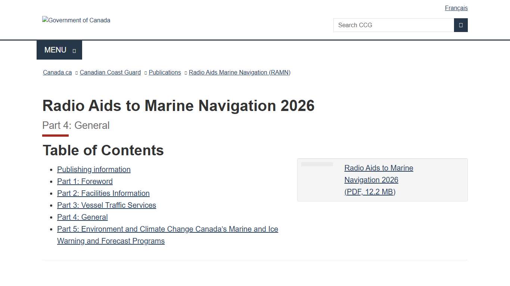This screenshot has height=286, width=510.
Task: Click the Table of Contents heading
Action: (103, 150)
